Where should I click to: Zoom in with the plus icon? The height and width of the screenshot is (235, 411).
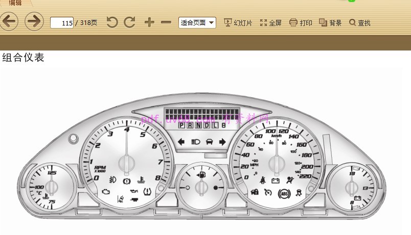(x=149, y=22)
